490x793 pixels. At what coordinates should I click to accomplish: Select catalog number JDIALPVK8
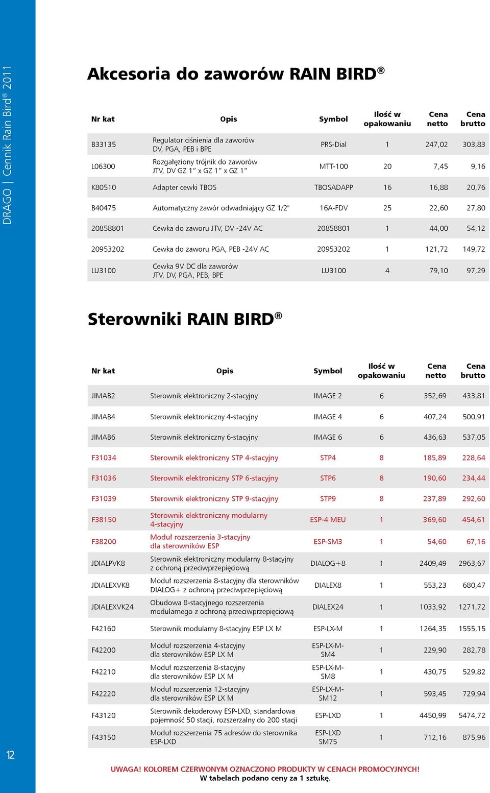[x=108, y=563]
